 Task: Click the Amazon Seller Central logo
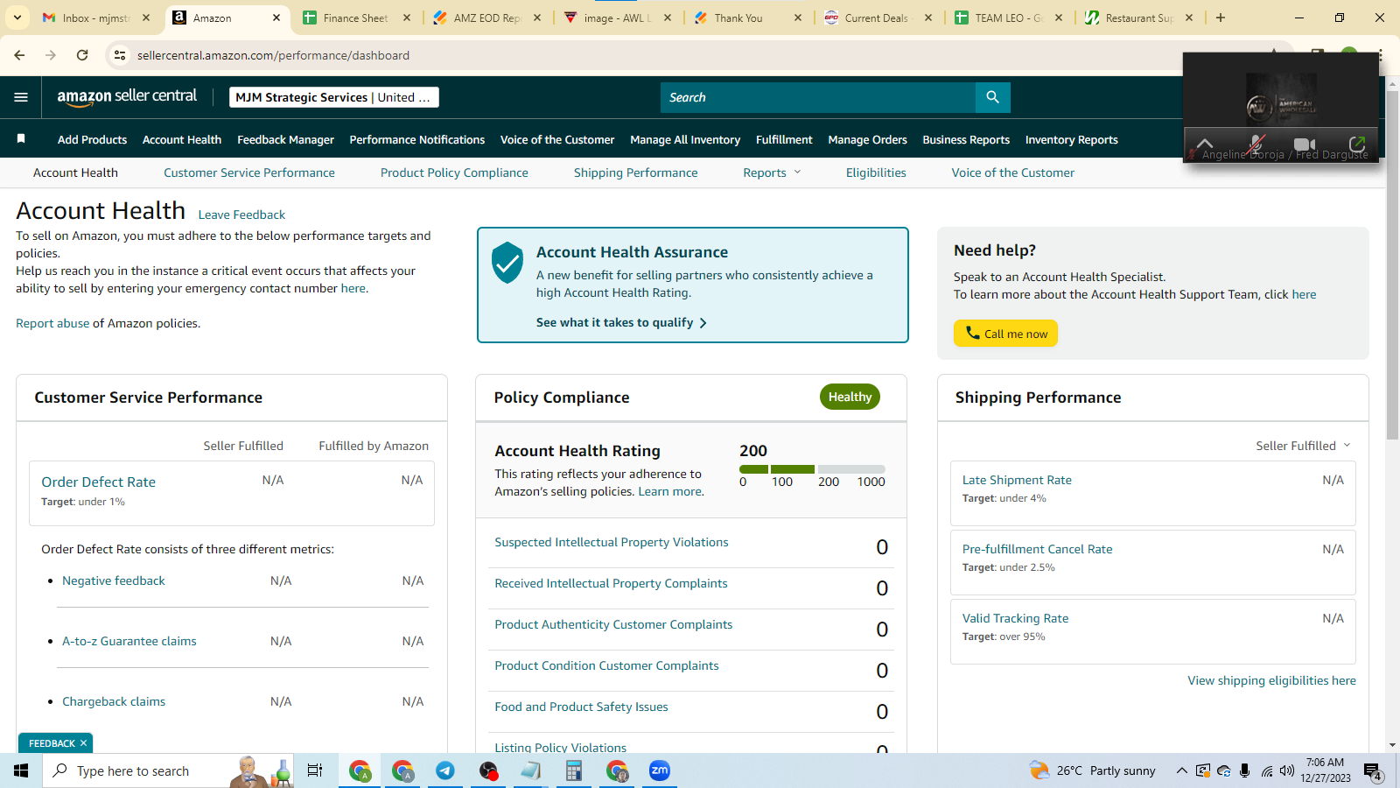point(127,97)
